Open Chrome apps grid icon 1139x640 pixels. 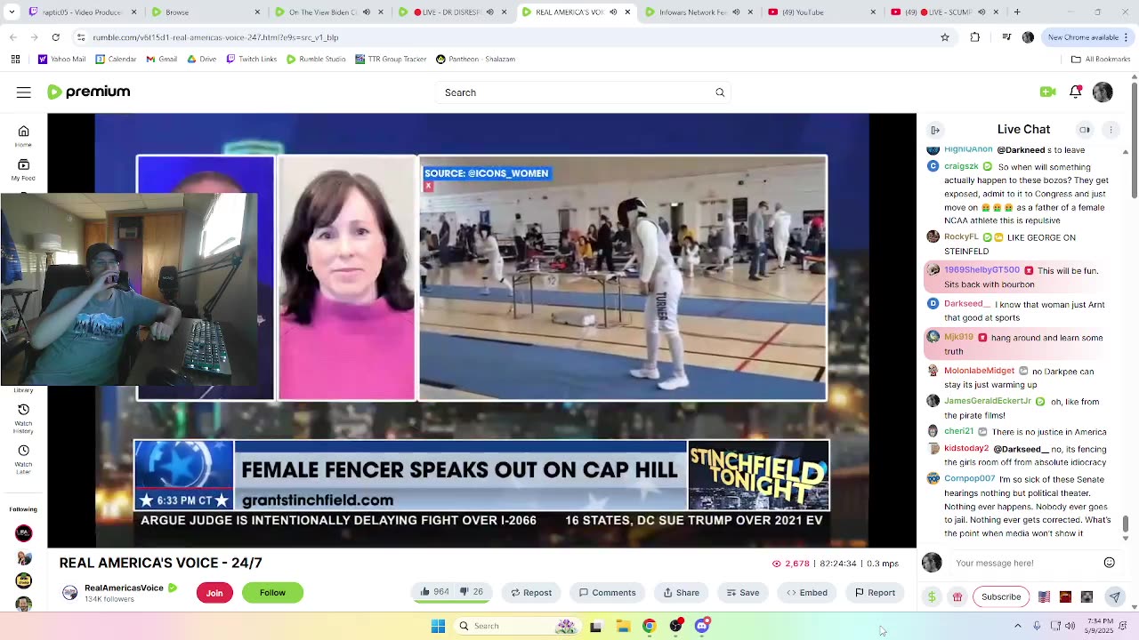[x=15, y=60]
